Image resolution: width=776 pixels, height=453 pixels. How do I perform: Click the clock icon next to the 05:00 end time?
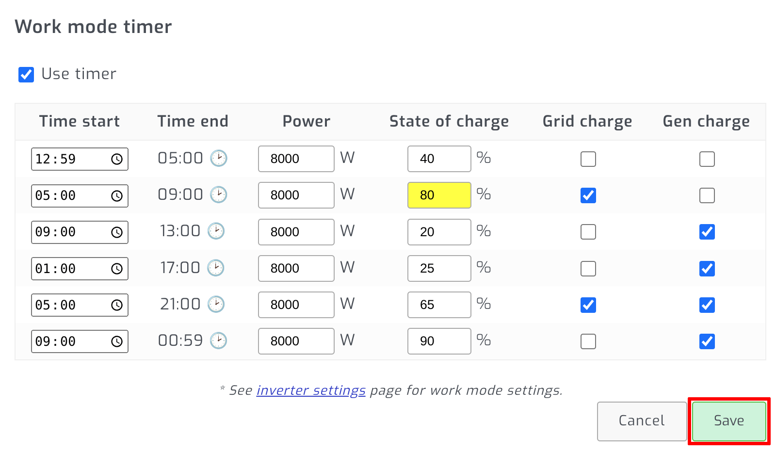[218, 158]
